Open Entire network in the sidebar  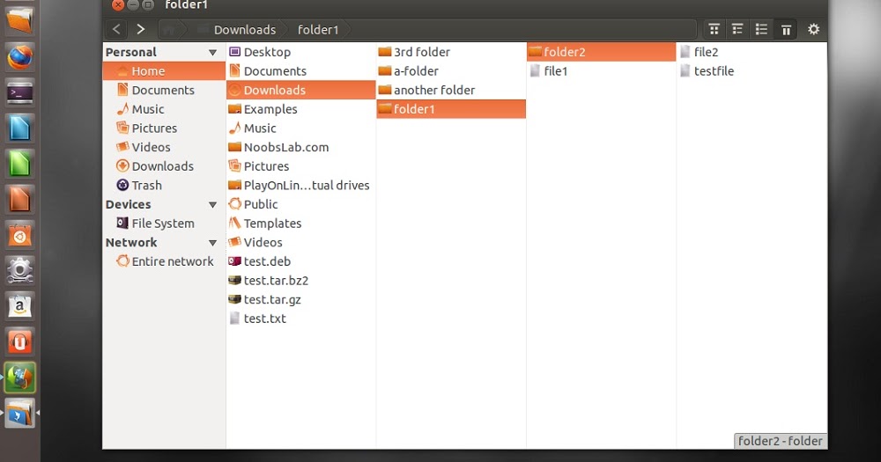[x=164, y=262]
